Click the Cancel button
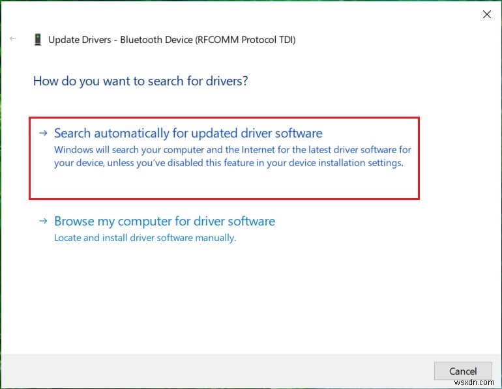Viewport: 502px width, 389px height. pos(463,371)
